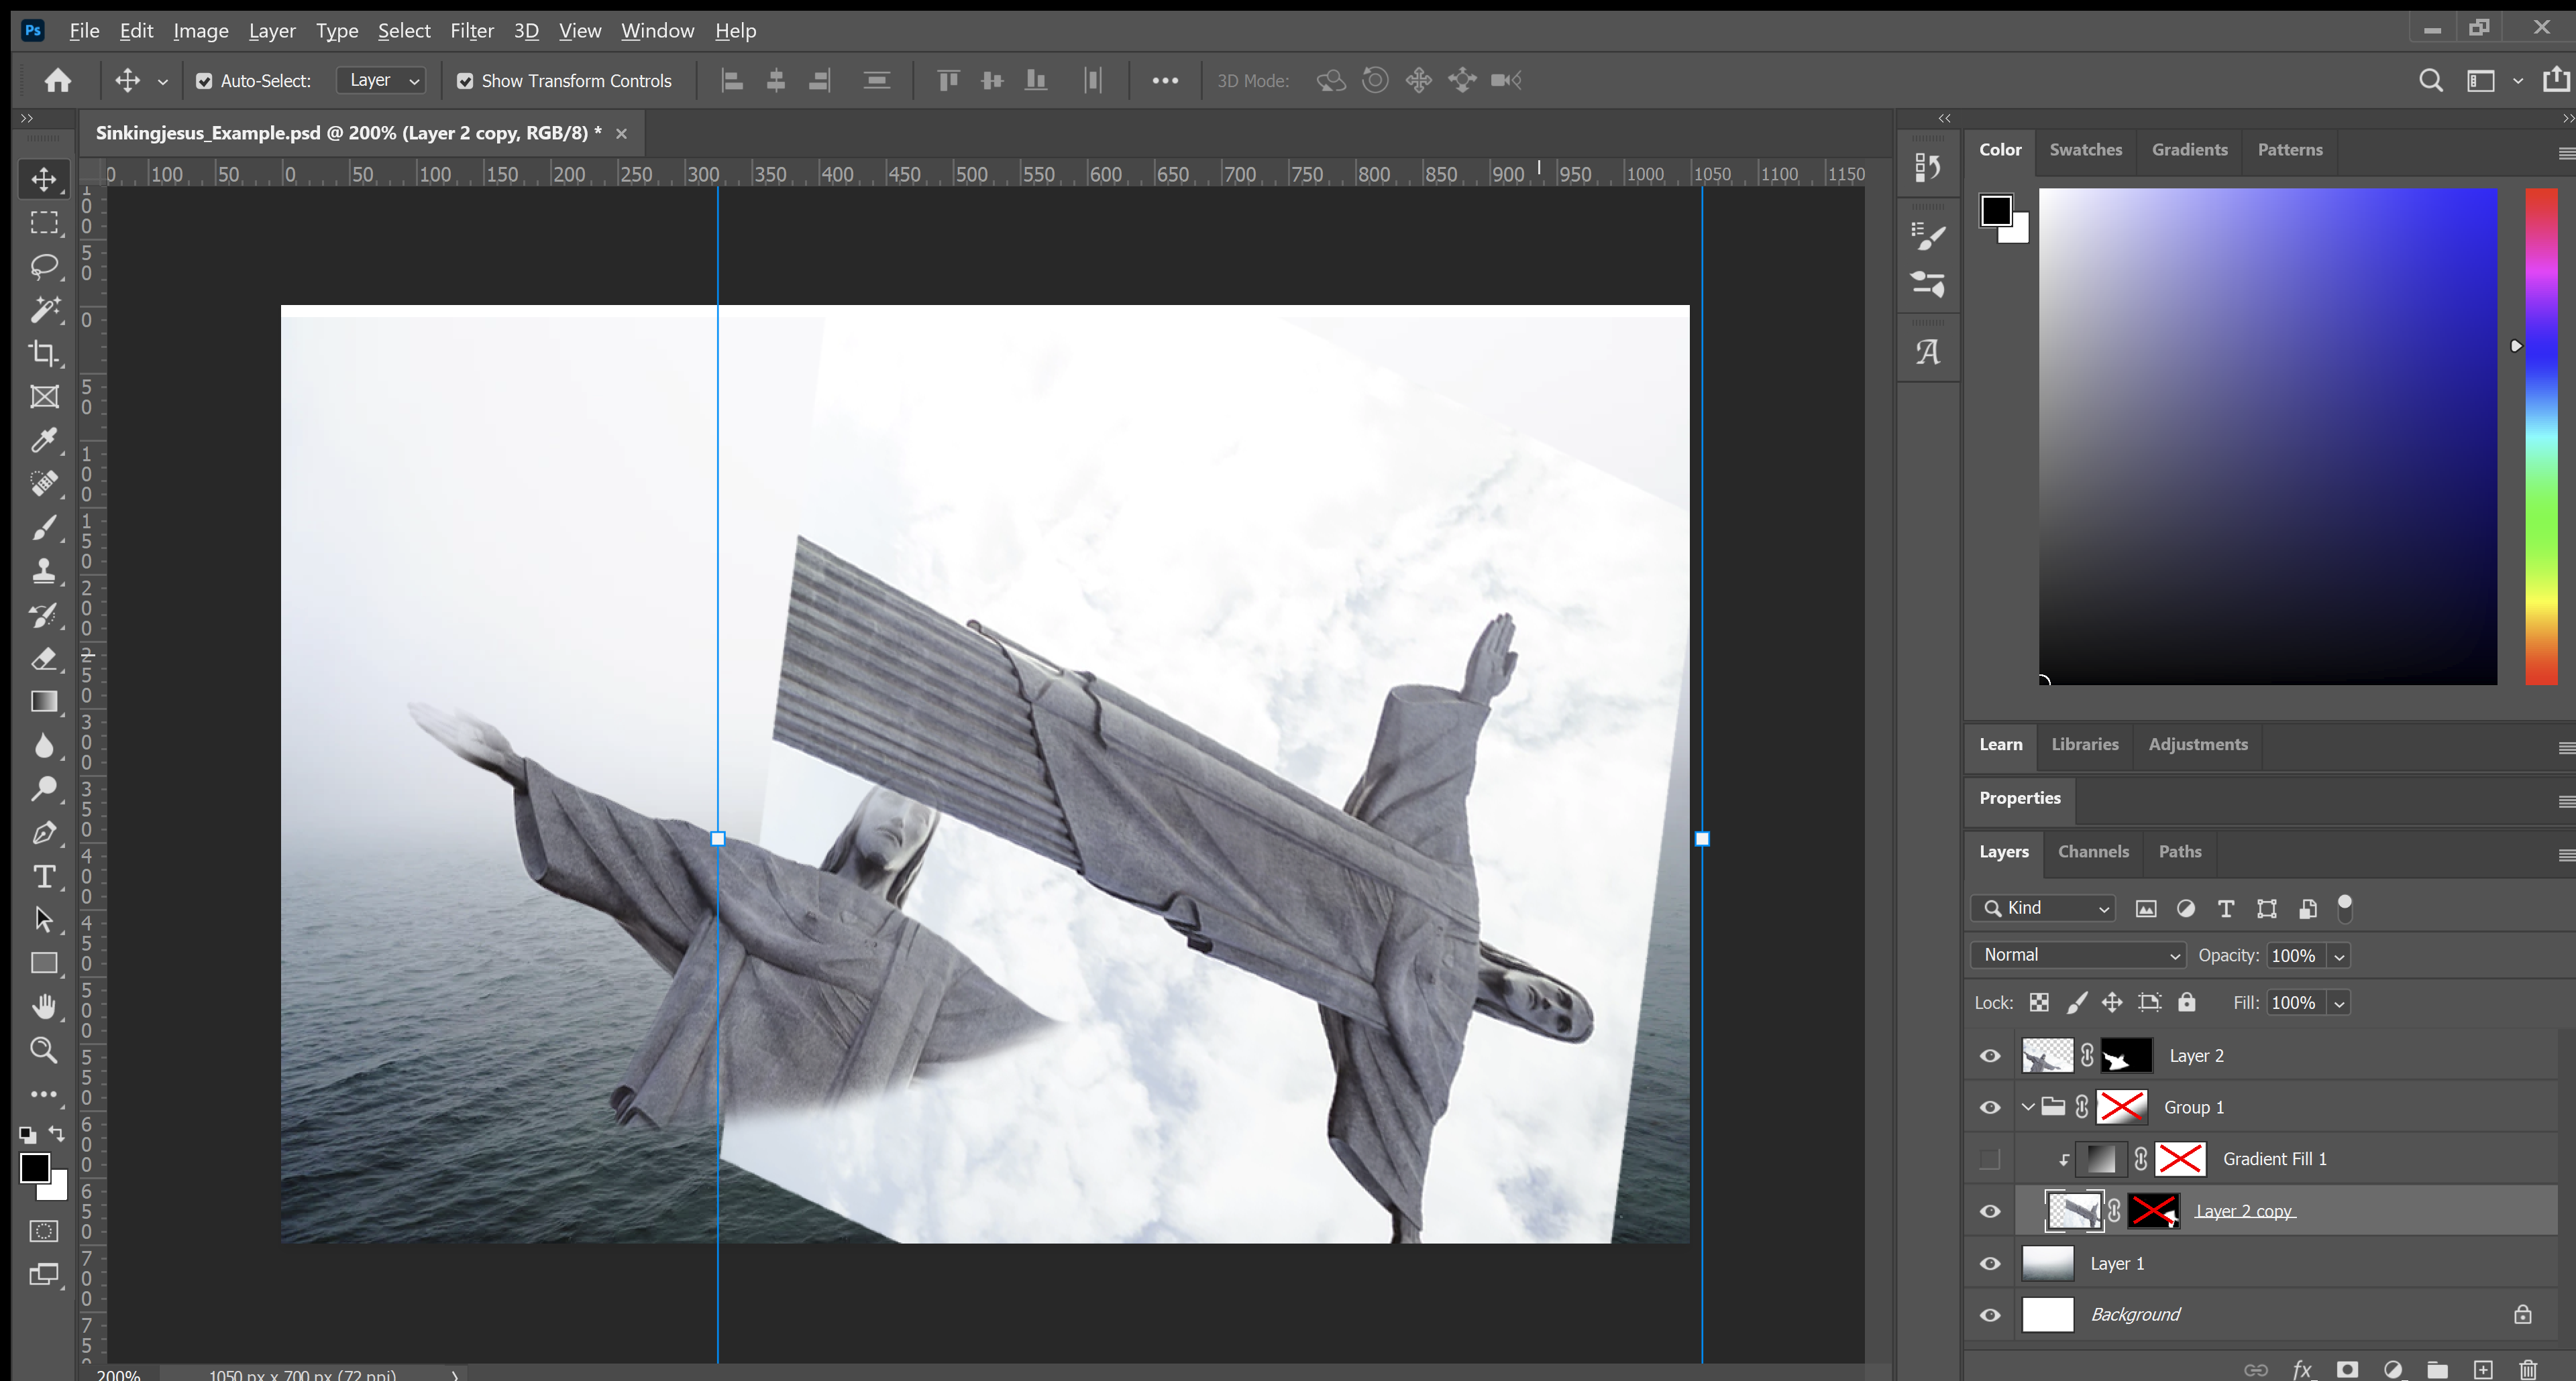
Task: Click the foreground color swatch in Color panel
Action: pyautogui.click(x=1996, y=211)
